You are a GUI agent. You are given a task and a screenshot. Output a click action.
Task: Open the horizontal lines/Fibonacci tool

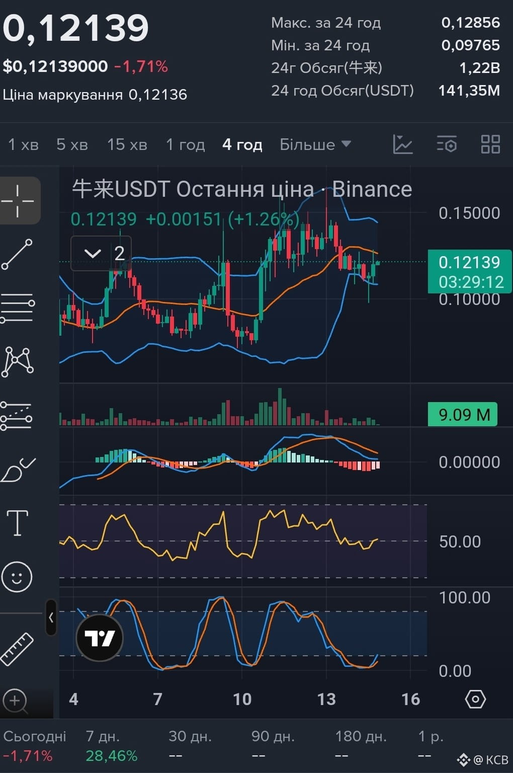(17, 307)
